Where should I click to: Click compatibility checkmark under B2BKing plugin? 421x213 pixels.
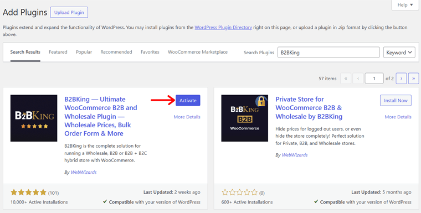(x=105, y=201)
